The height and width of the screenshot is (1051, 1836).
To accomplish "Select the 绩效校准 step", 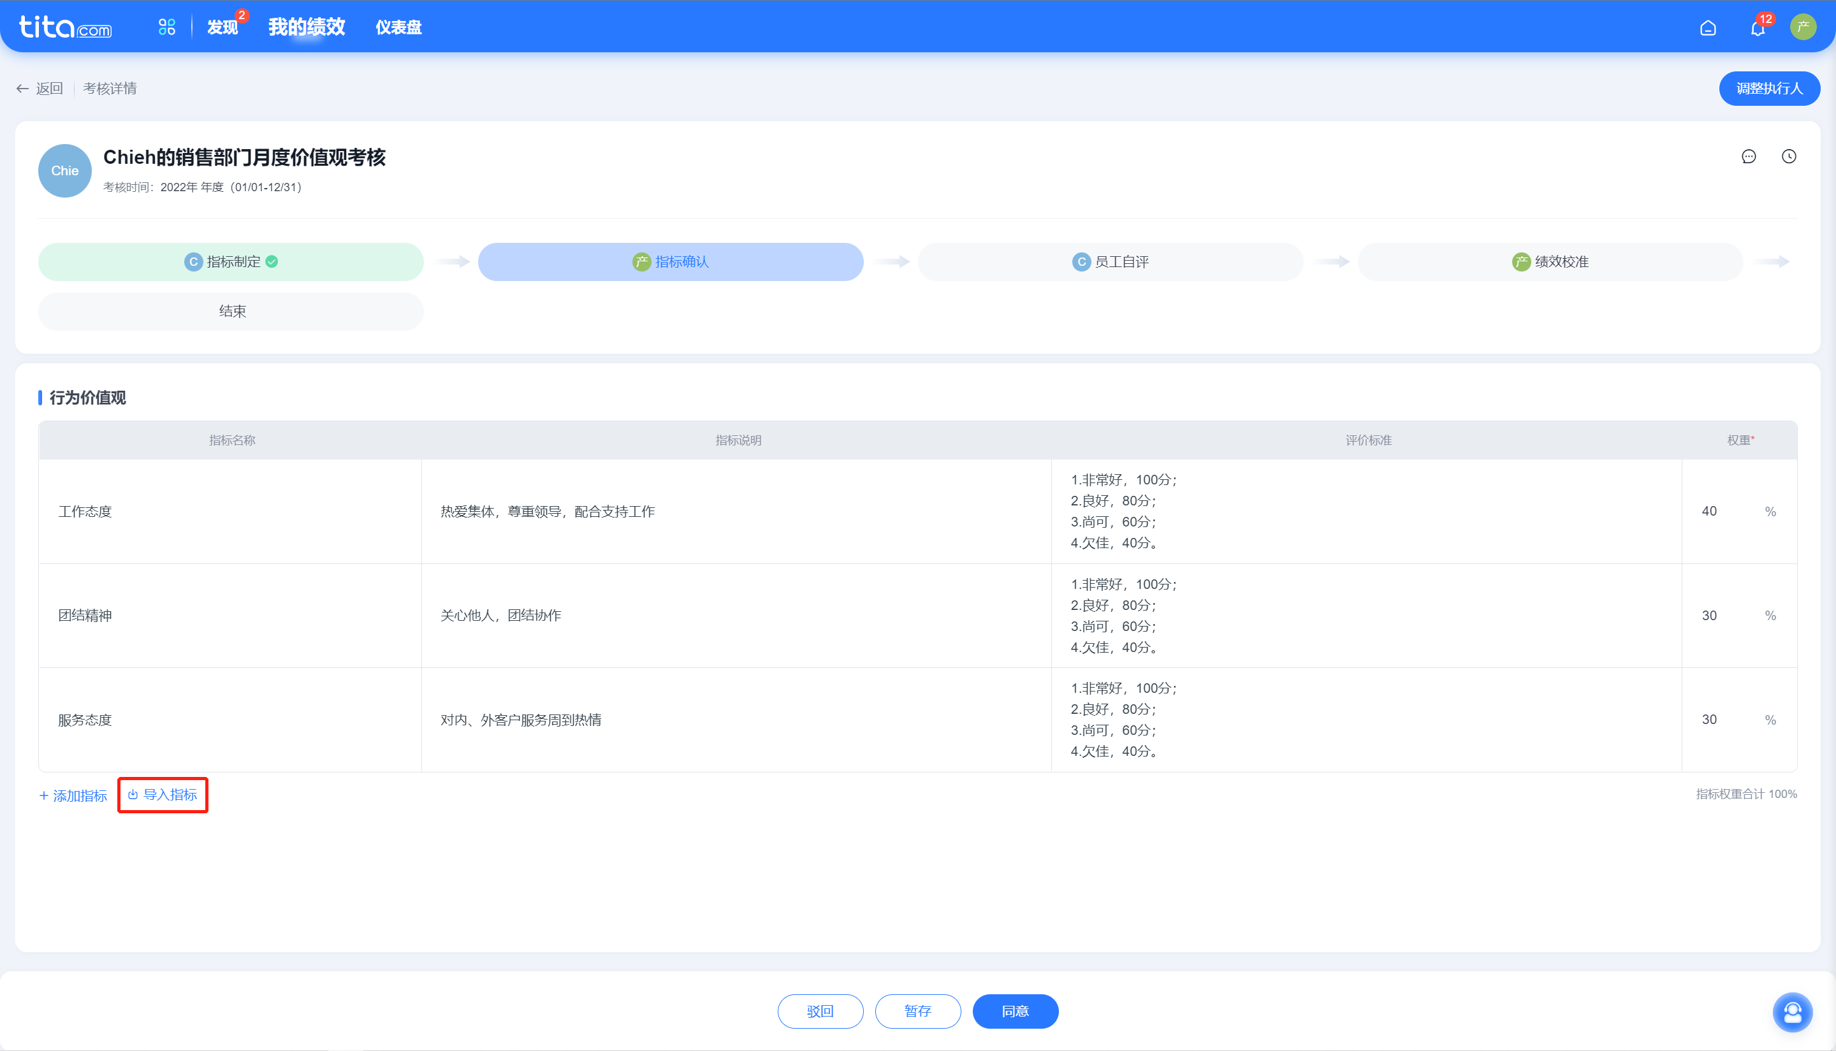I will (x=1550, y=262).
